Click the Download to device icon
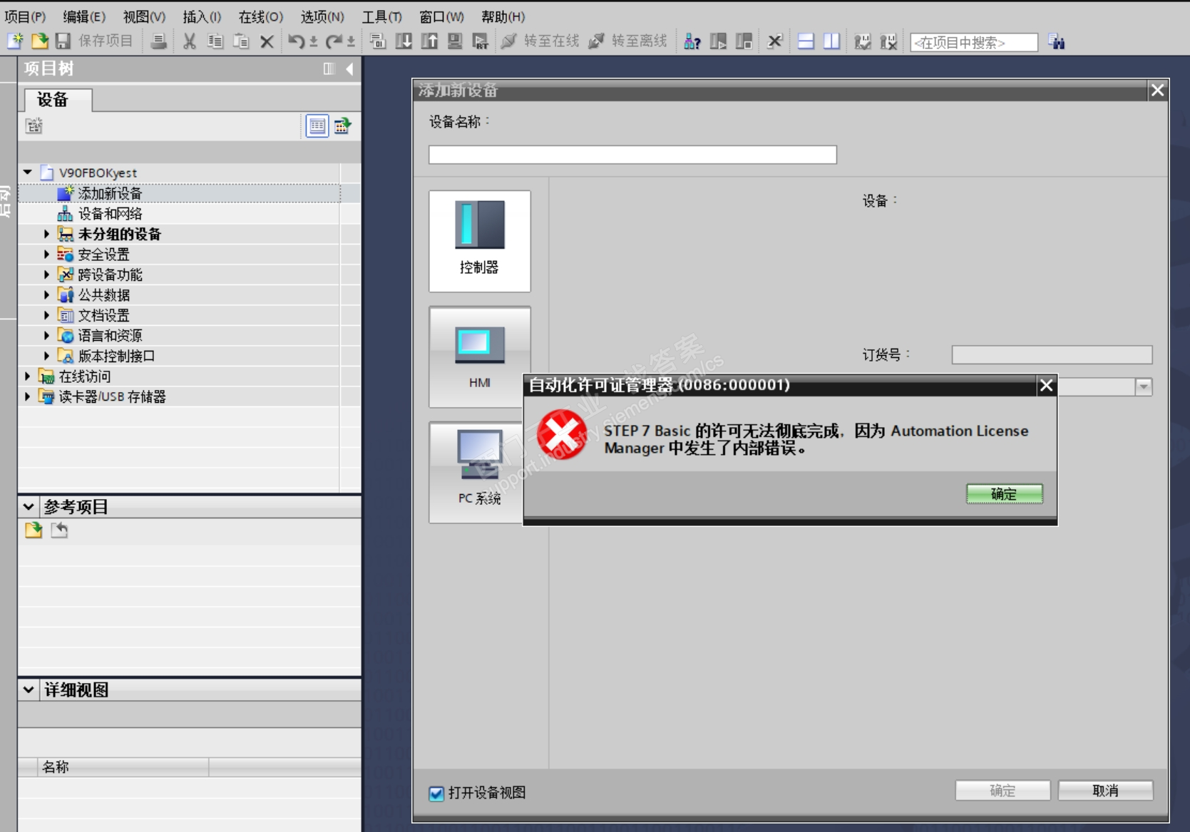Screen dimensions: 1190x832 [404, 41]
